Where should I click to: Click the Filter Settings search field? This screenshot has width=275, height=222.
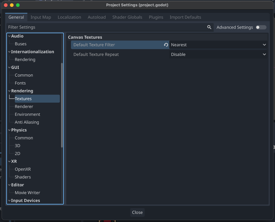pyautogui.click(x=106, y=27)
